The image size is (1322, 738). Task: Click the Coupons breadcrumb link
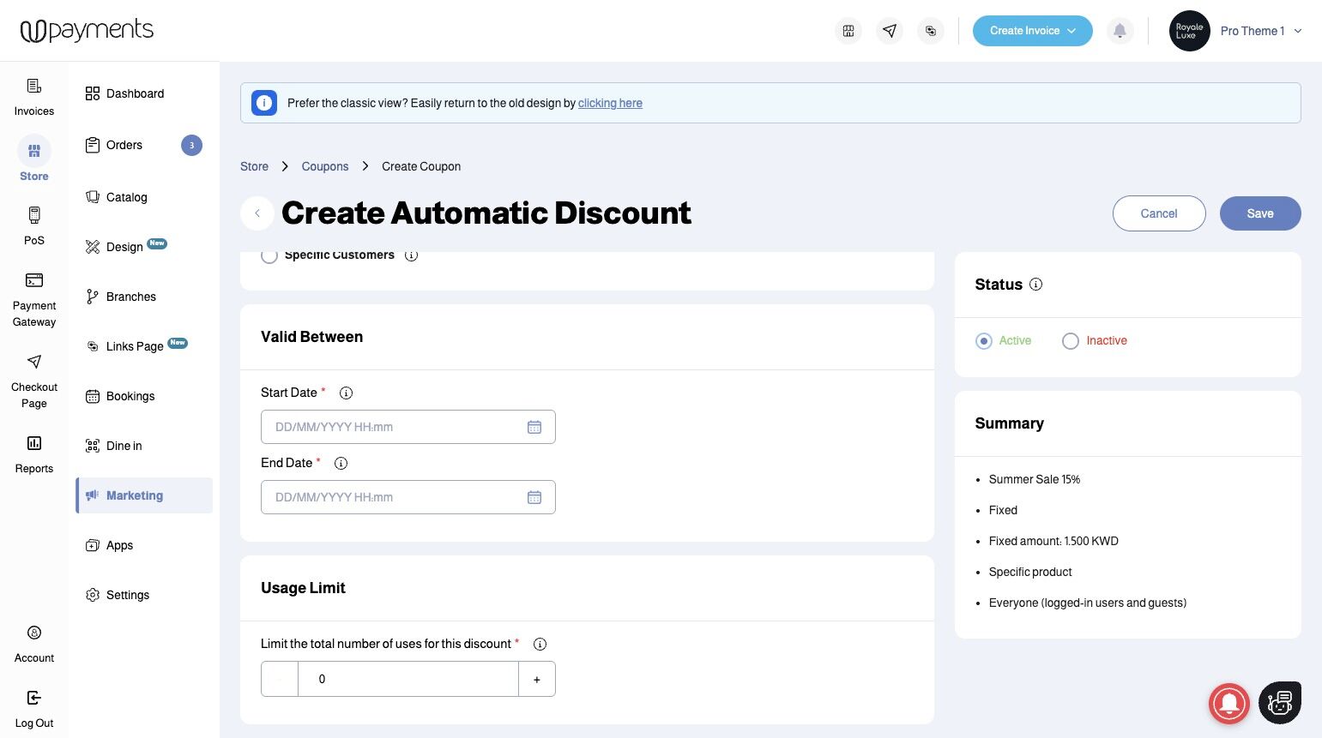325,166
